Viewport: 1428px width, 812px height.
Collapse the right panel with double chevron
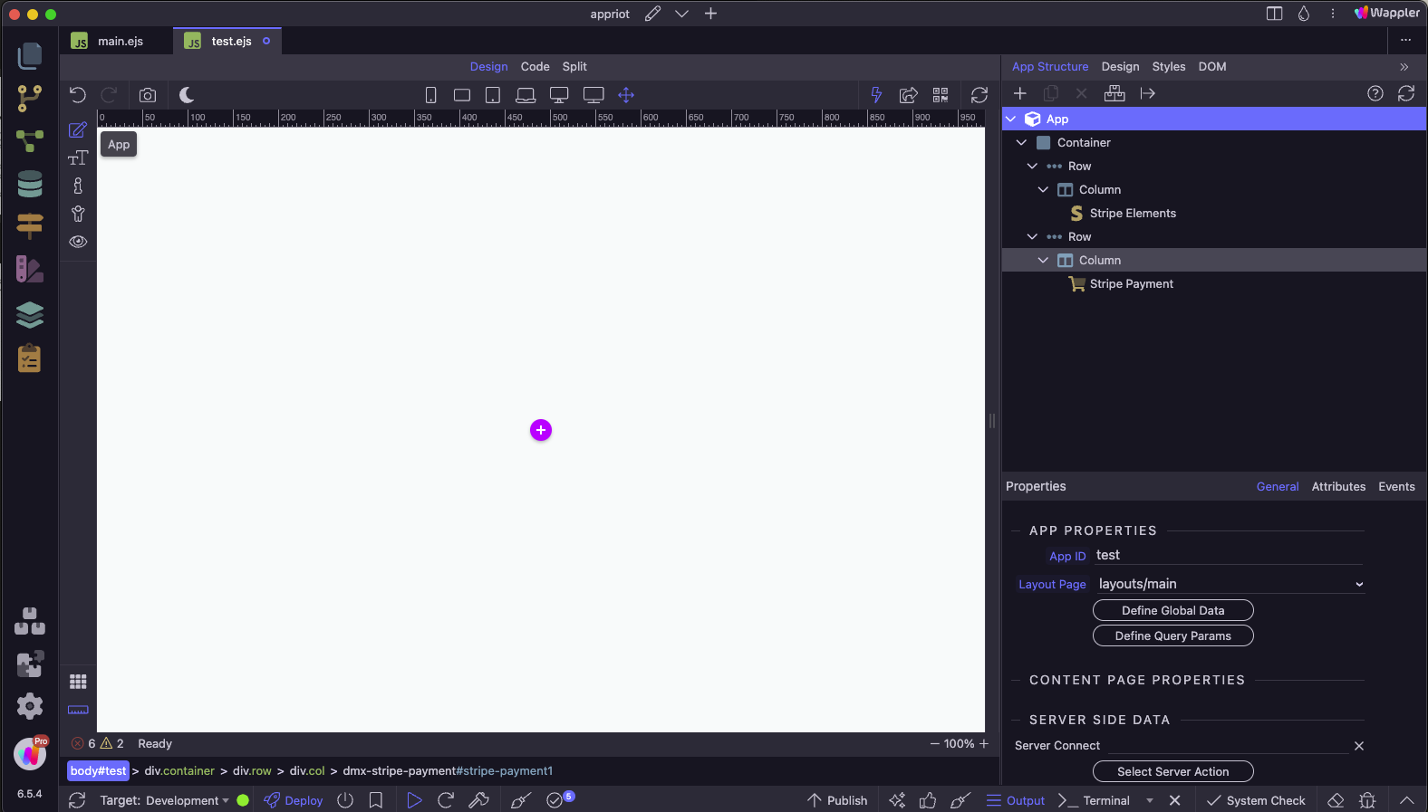(x=1404, y=67)
